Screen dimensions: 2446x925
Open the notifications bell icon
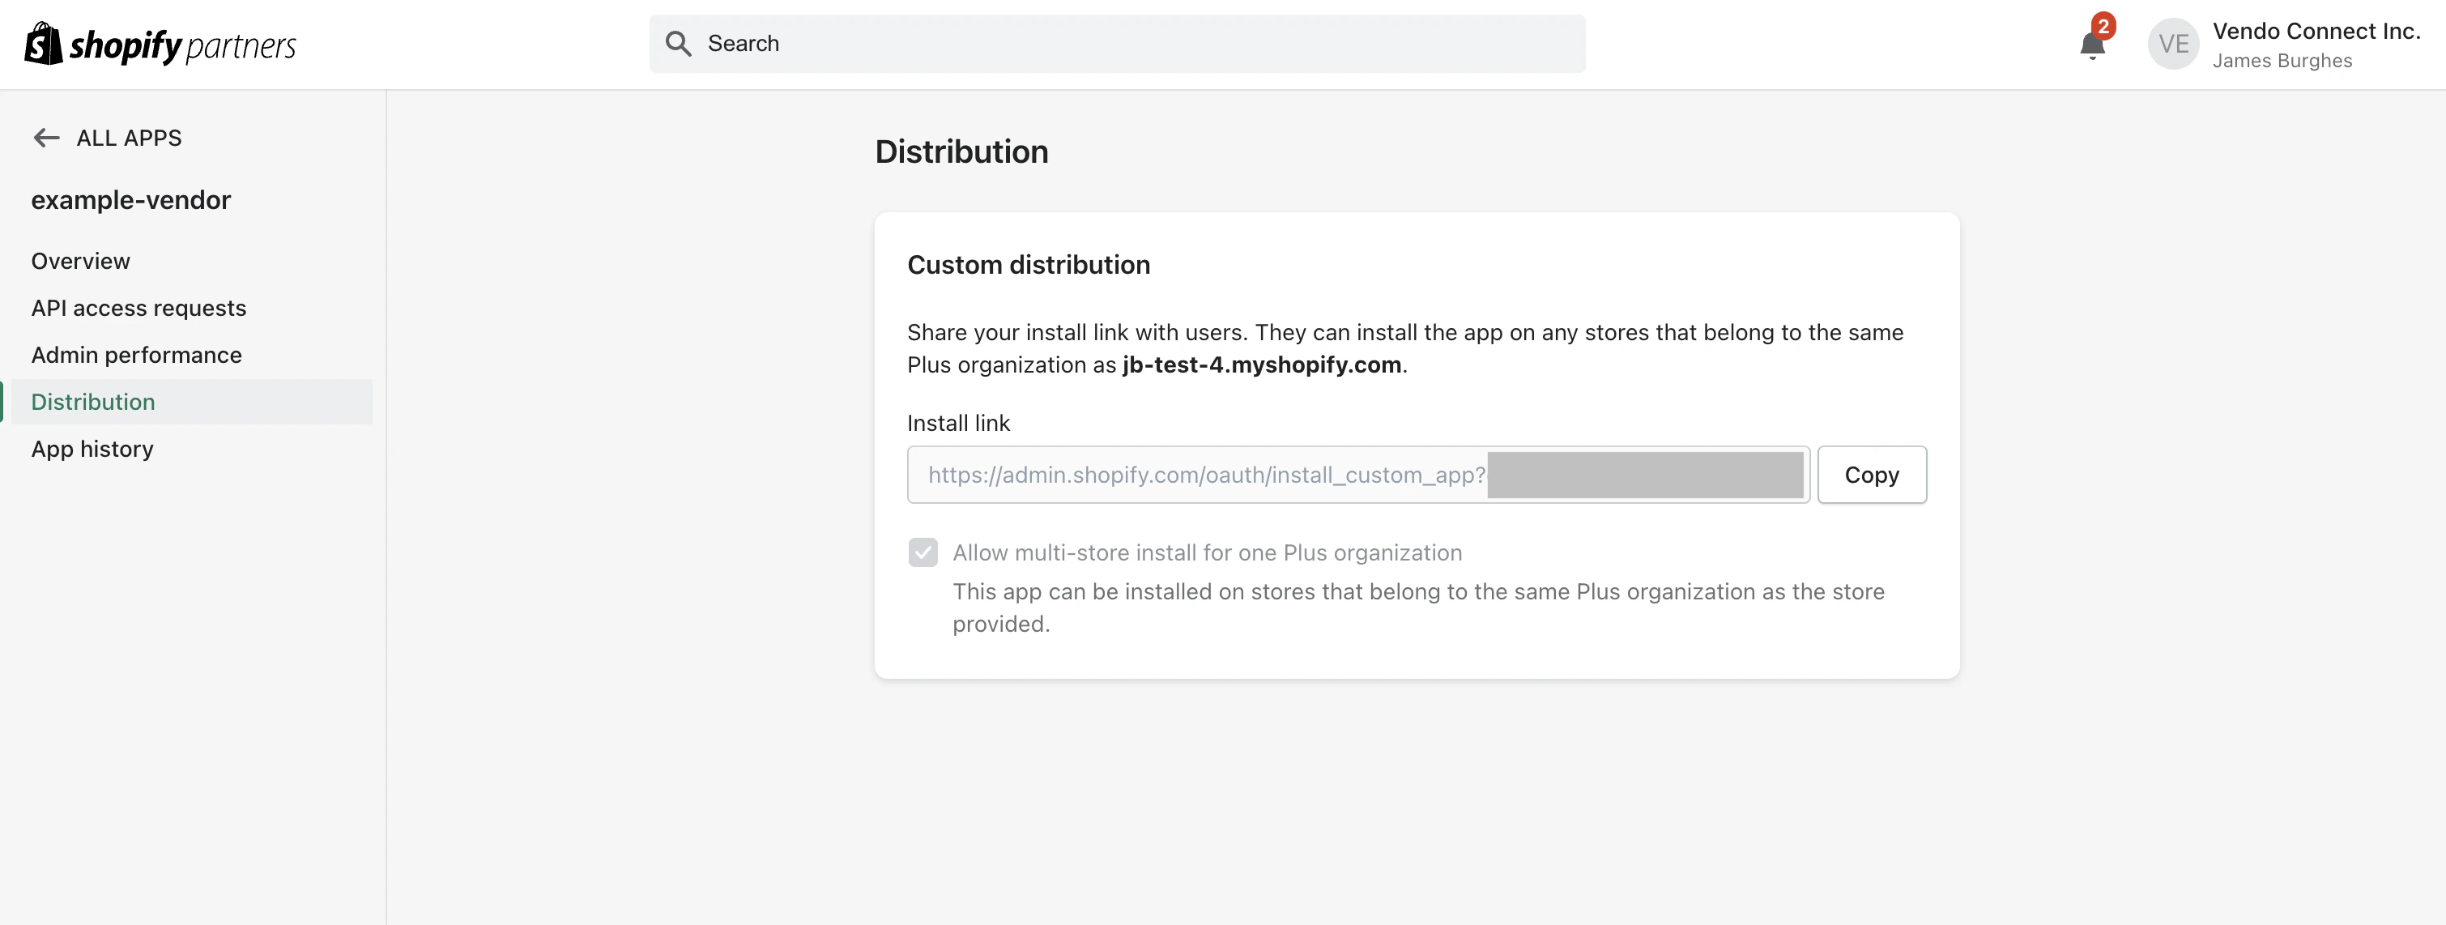point(2092,45)
